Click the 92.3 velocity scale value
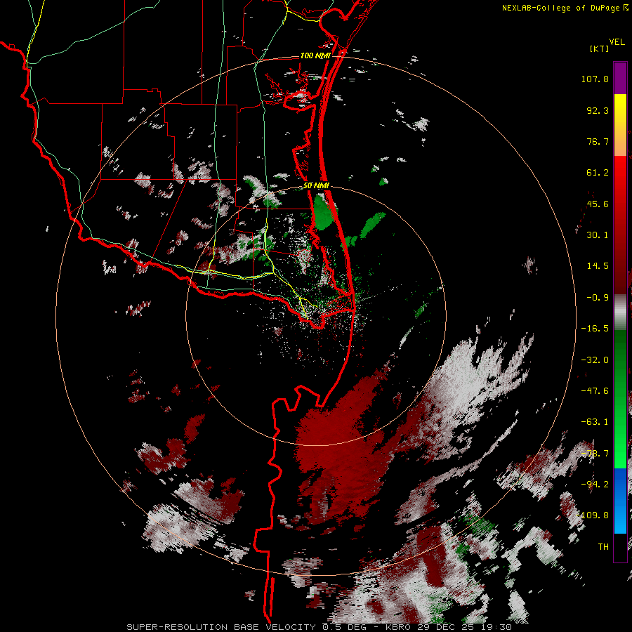Screen dimensions: 632x632 (598, 110)
